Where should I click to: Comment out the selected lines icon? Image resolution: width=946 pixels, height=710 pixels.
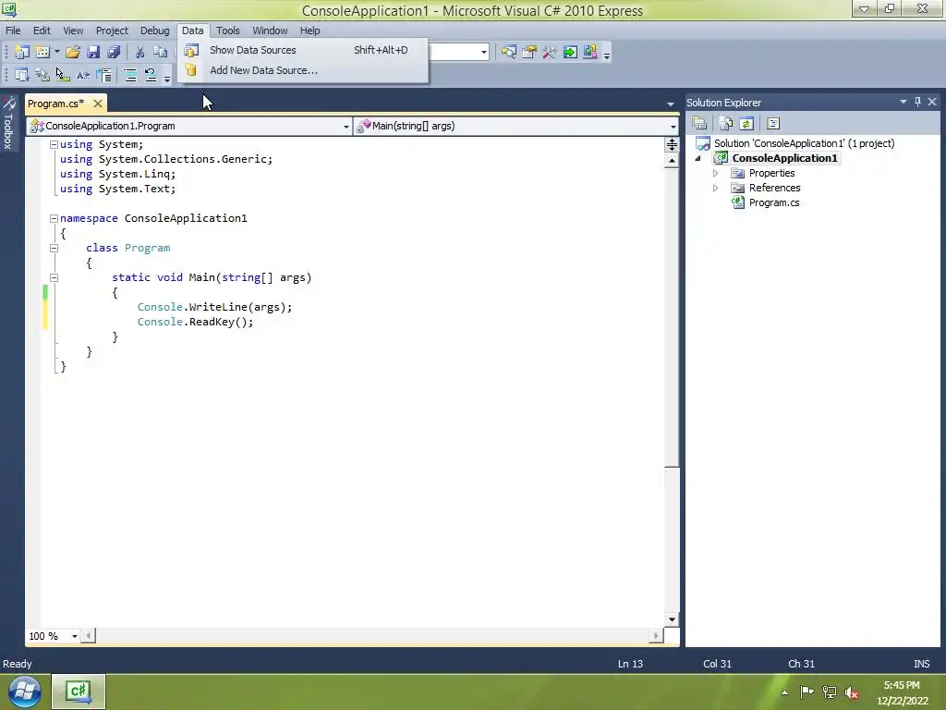point(129,75)
